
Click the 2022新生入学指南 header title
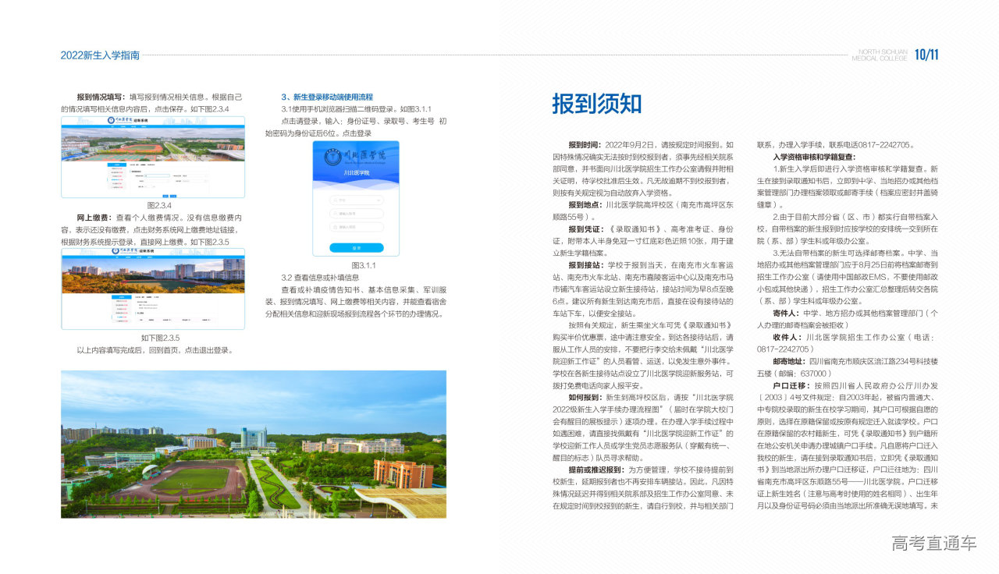tap(100, 55)
